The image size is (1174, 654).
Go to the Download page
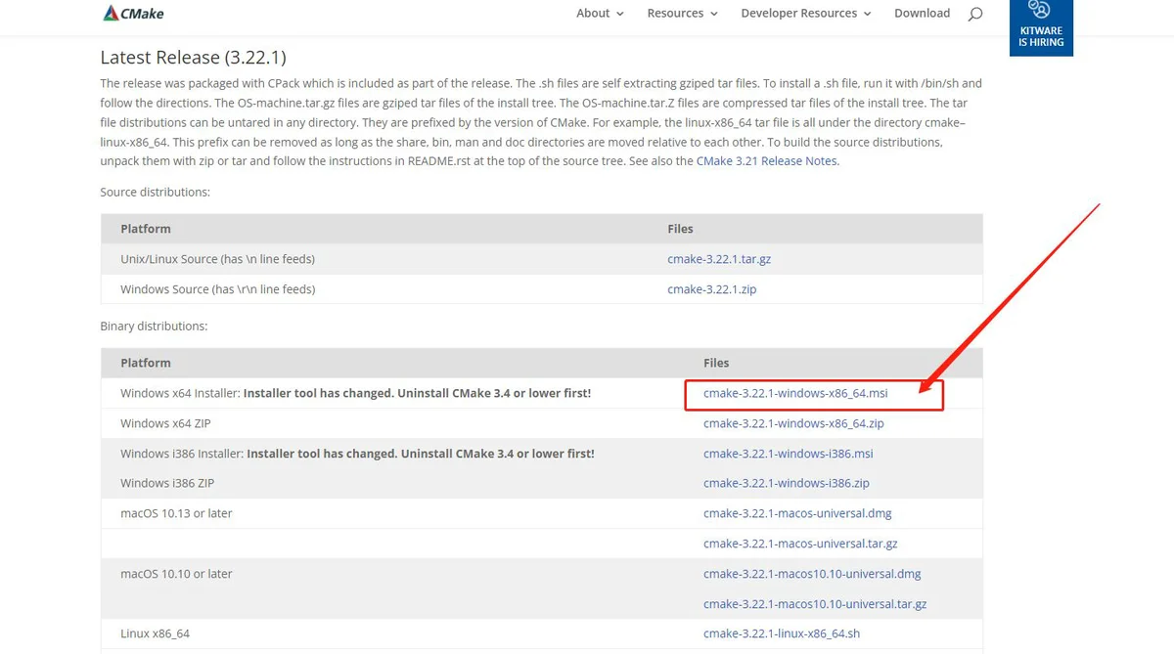pos(922,14)
